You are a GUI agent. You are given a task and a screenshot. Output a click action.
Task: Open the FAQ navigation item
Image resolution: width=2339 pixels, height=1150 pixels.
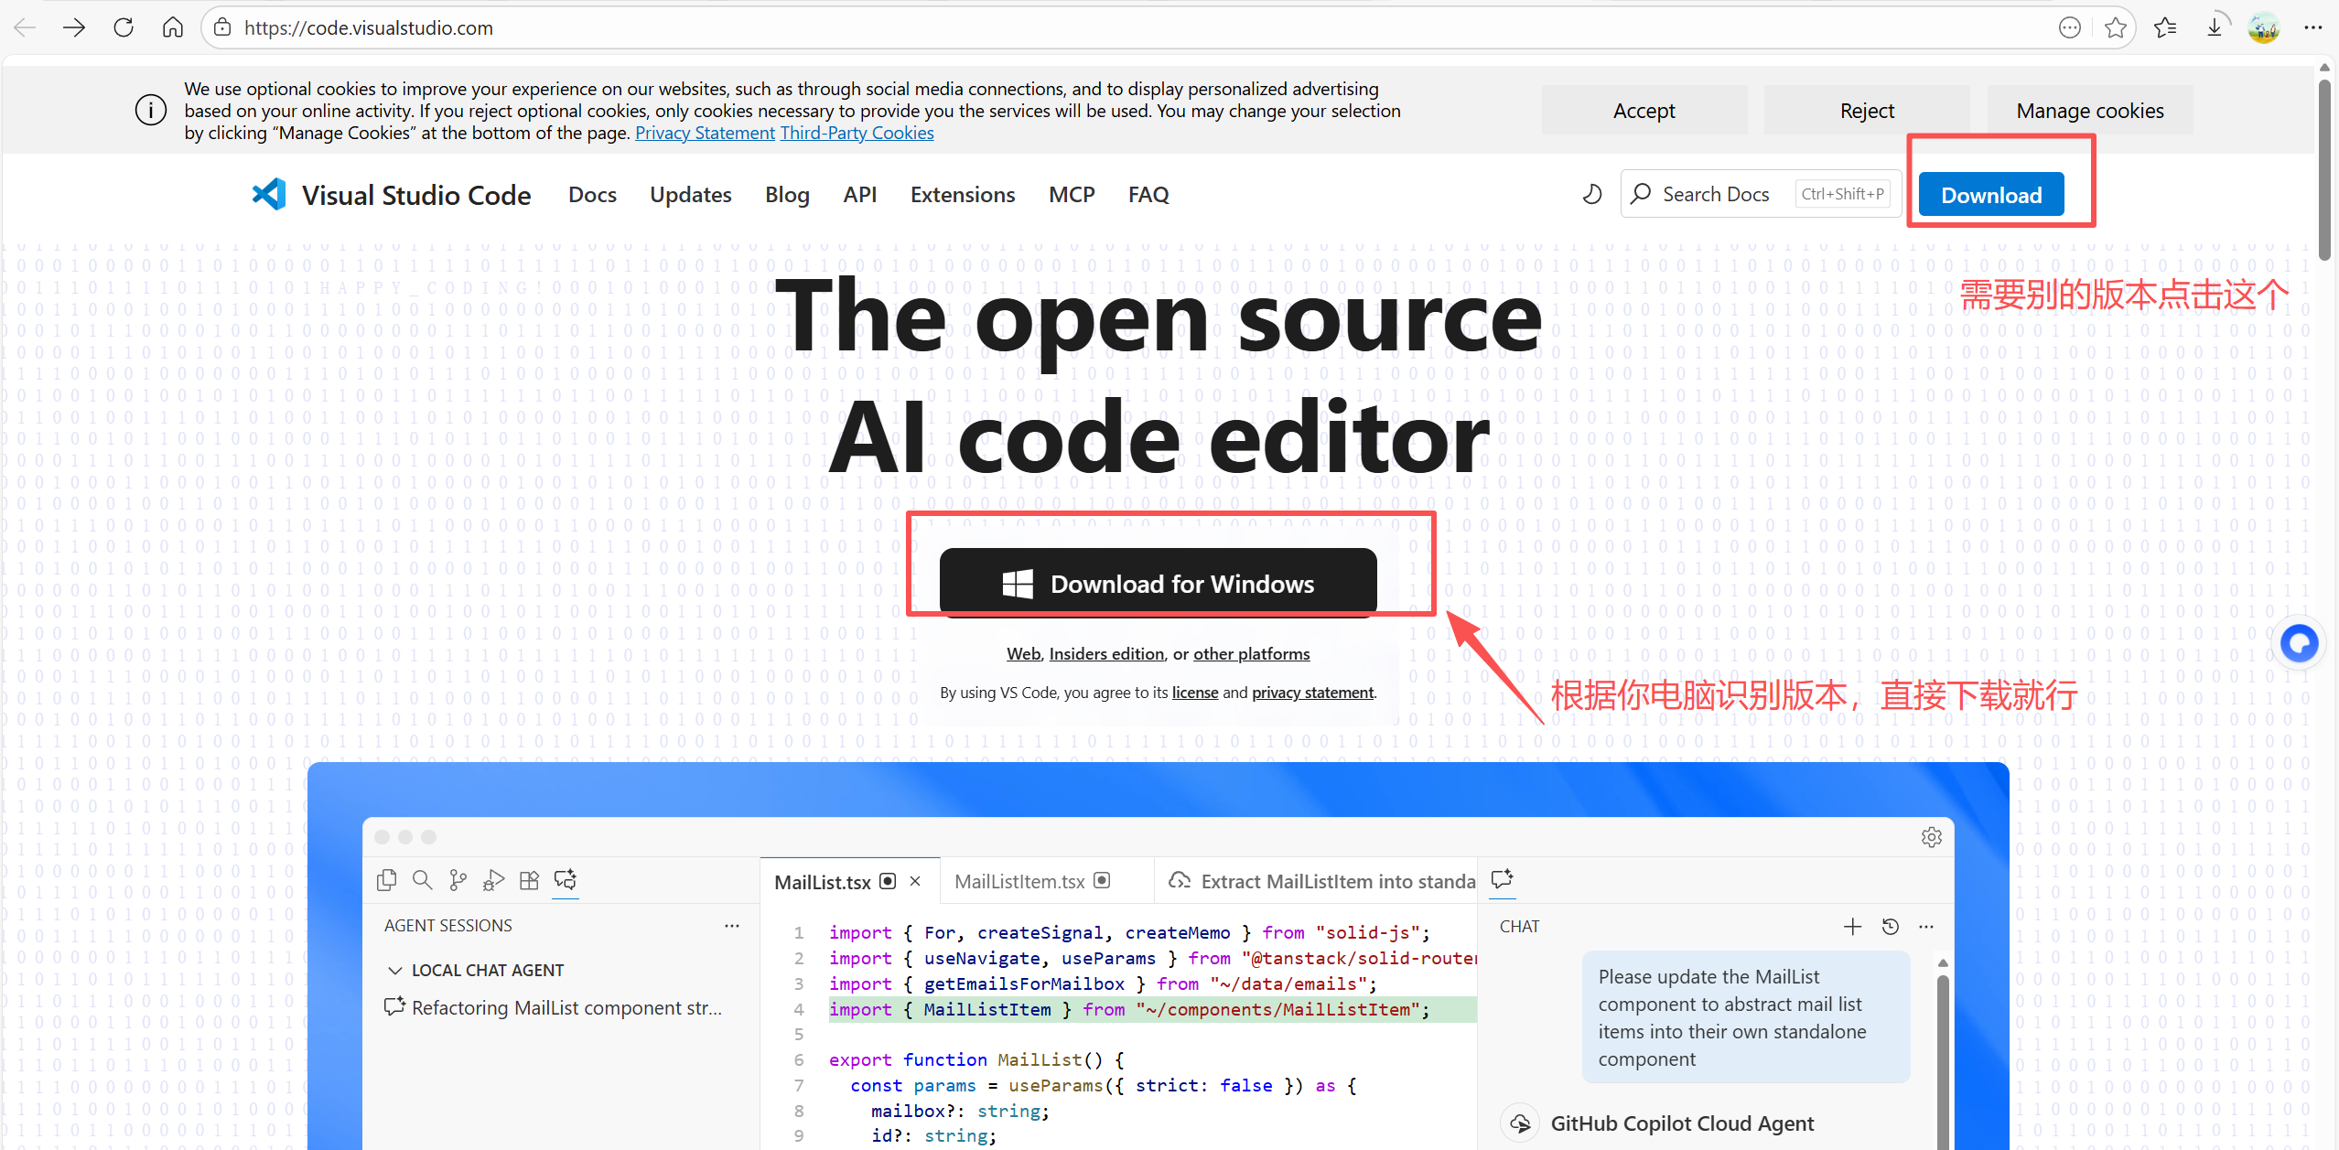point(1148,195)
